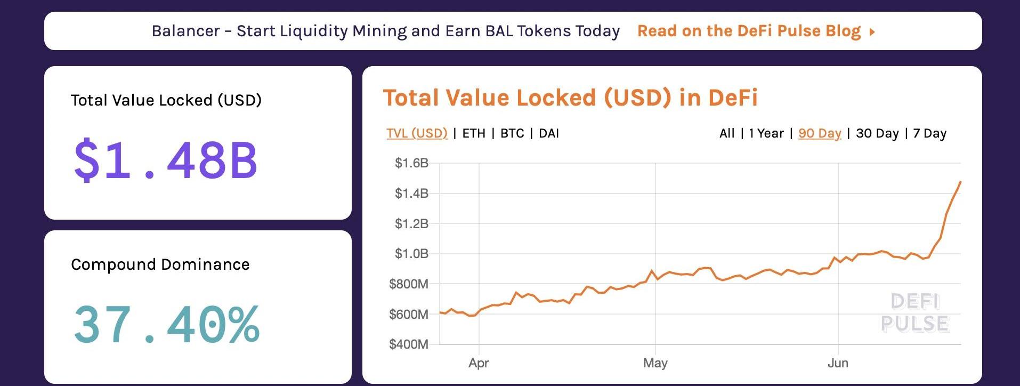Select the 1 Year time range

point(766,133)
